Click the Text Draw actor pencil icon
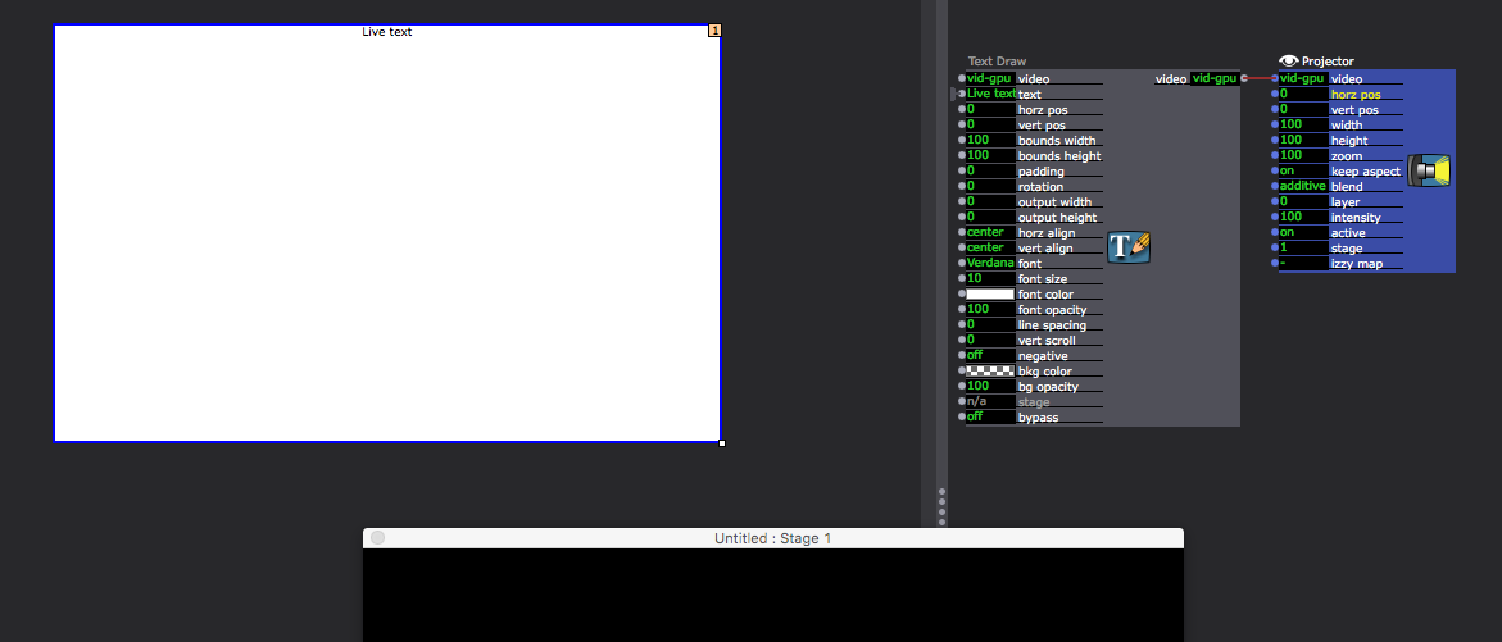This screenshot has height=642, width=1502. coord(1129,247)
